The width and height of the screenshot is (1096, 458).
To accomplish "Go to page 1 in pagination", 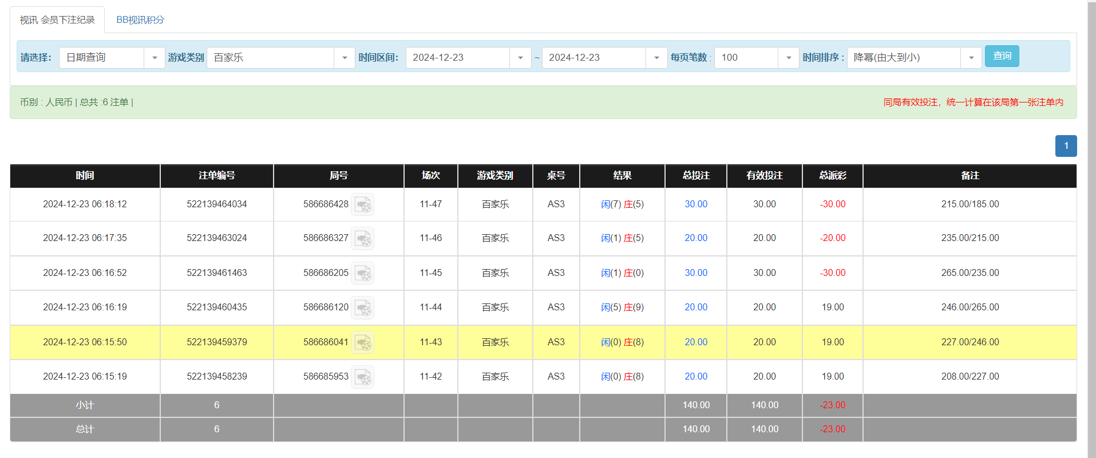I will pyautogui.click(x=1066, y=146).
